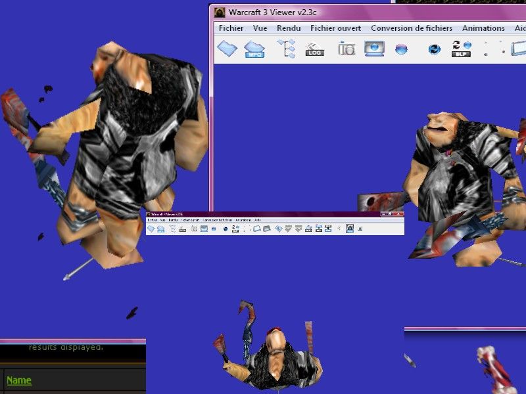526x394 pixels.
Task: Follow the green Name link
Action: point(19,380)
